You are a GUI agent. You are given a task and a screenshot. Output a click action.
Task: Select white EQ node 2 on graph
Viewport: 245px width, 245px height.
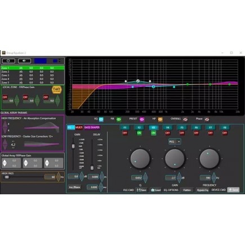138,81
